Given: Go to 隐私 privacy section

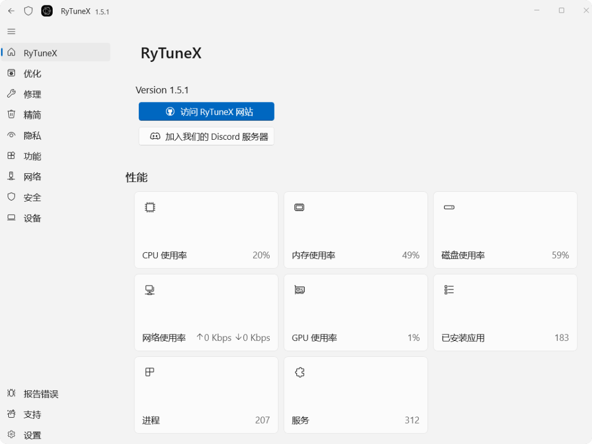Looking at the screenshot, I should tap(32, 135).
